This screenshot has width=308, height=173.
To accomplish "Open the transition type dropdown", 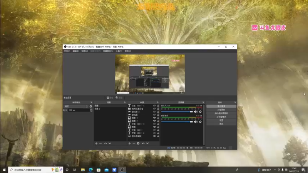I will [76, 106].
